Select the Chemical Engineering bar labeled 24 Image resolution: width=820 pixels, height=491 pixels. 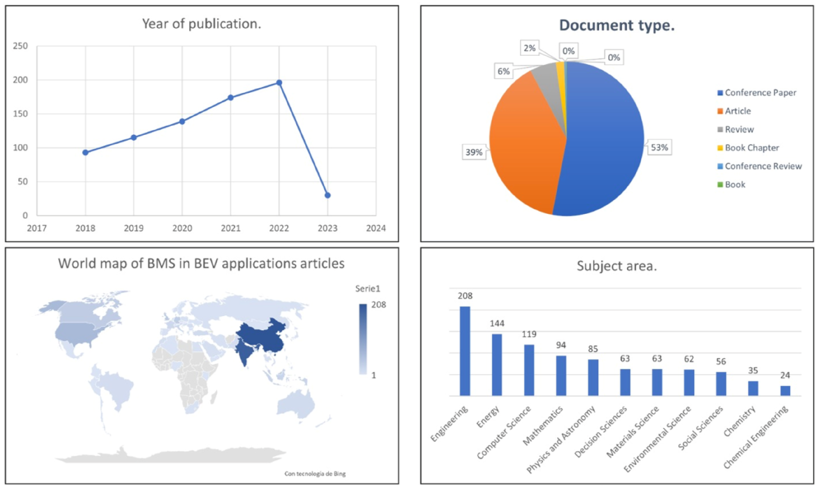pyautogui.click(x=785, y=391)
